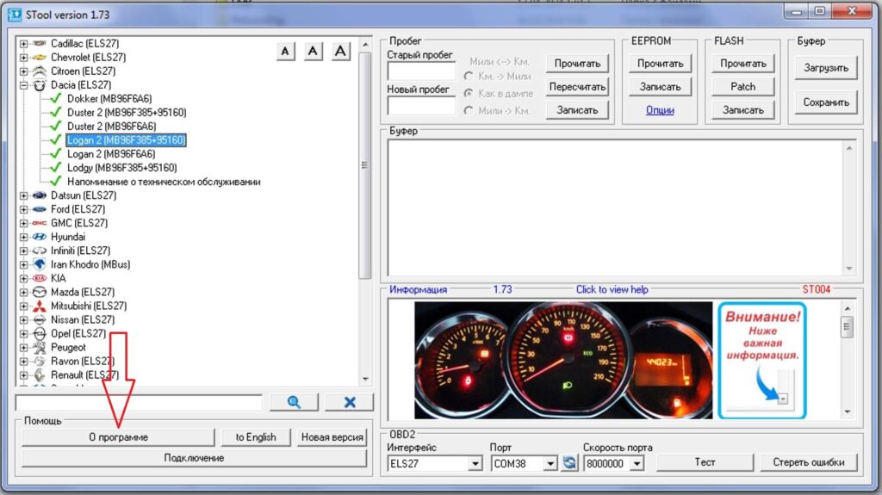
Task: Click the Chevrolet bowtie logo icon
Action: pos(40,58)
